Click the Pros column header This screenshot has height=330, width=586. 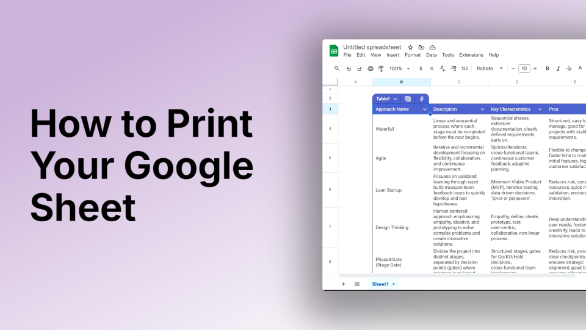point(566,109)
